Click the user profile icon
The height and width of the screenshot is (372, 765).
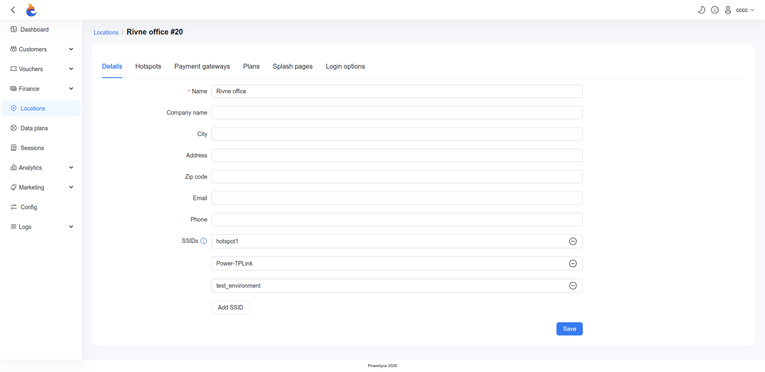[x=728, y=10]
